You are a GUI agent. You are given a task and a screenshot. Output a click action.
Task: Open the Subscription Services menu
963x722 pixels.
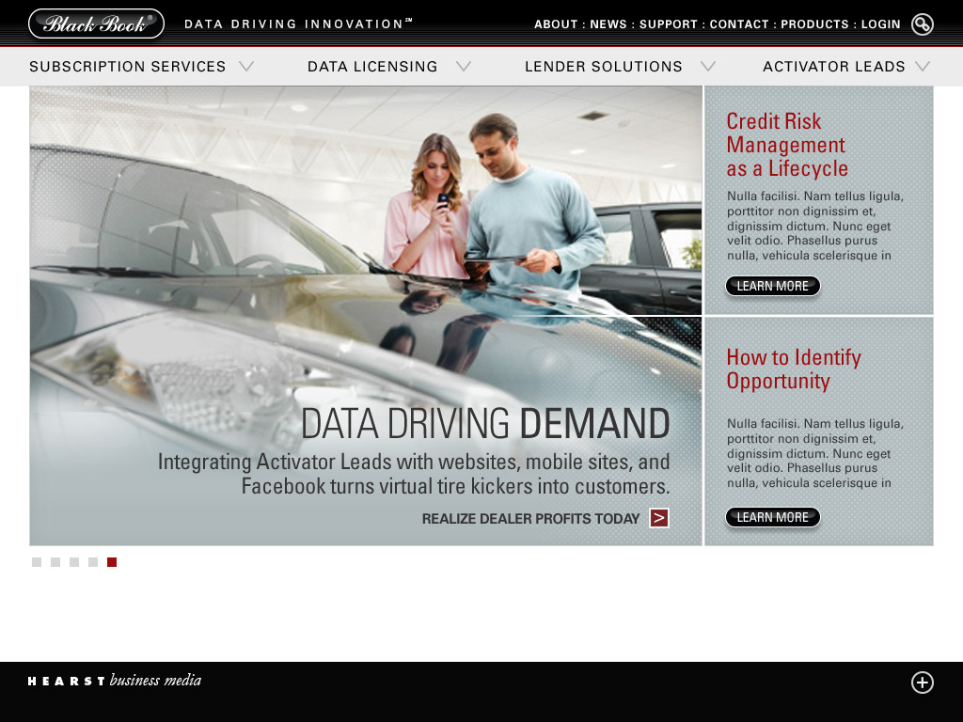128,67
